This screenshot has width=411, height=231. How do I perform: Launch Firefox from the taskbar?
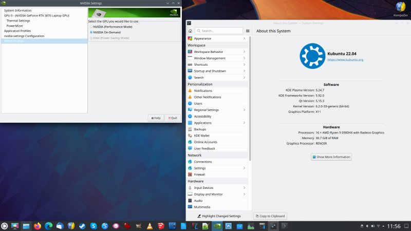point(37,225)
